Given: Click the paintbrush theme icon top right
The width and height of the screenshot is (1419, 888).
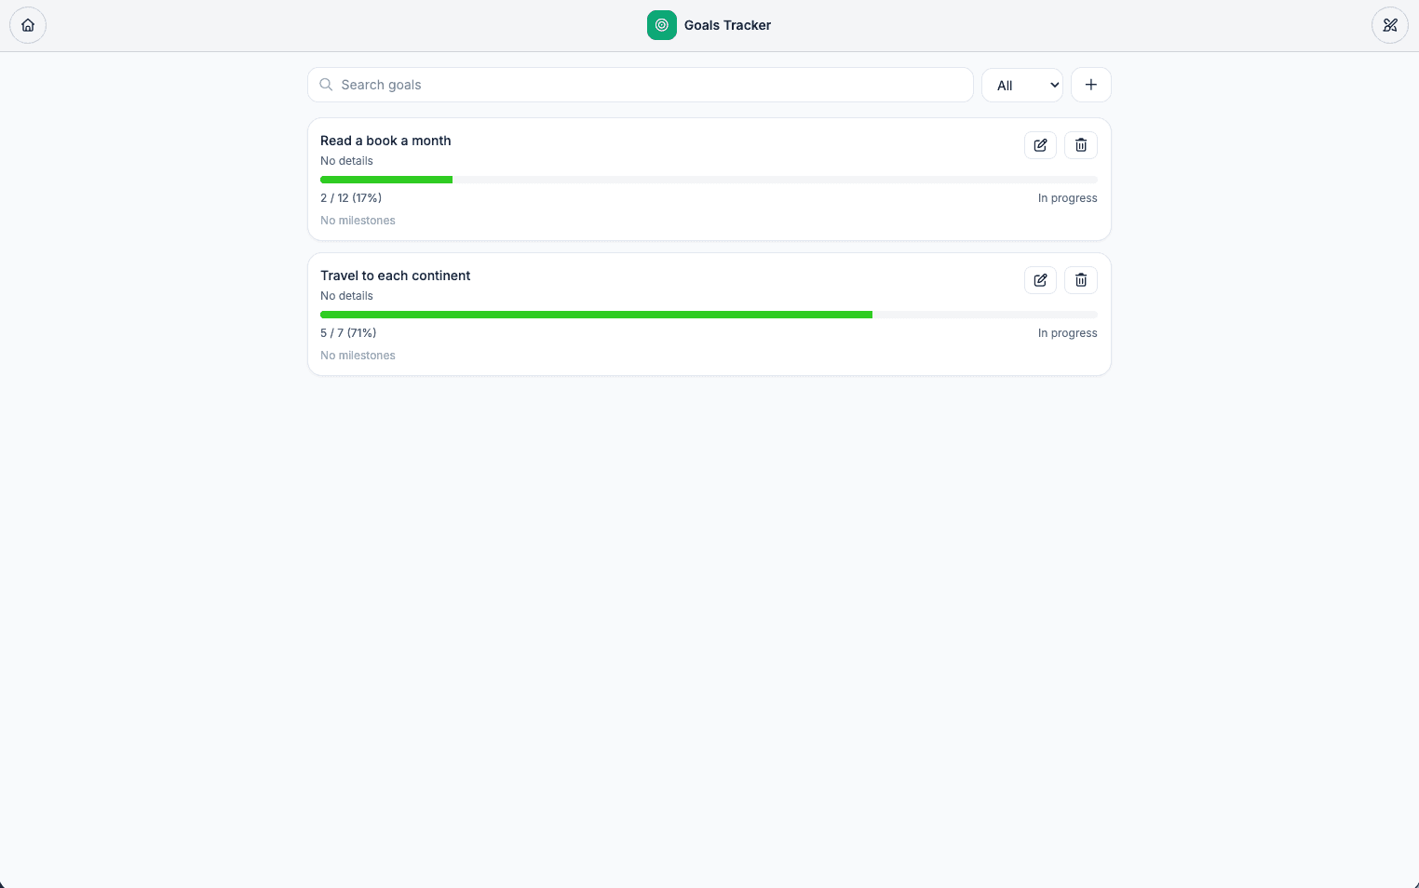Looking at the screenshot, I should click(1390, 25).
